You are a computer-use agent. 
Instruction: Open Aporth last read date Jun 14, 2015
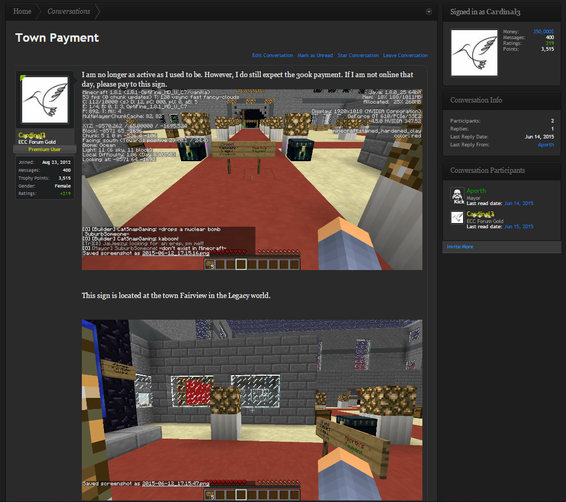click(x=518, y=203)
